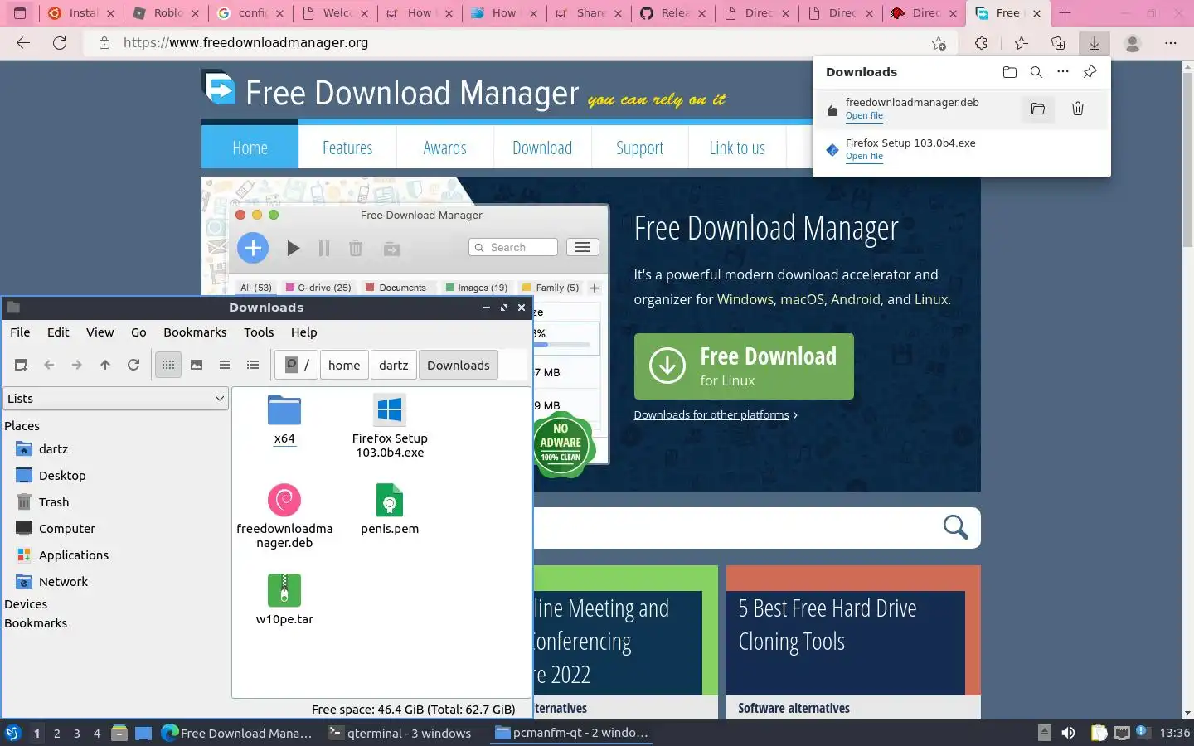Select freedownloadmanager.deb in file manager
1194x746 pixels.
[x=284, y=516]
